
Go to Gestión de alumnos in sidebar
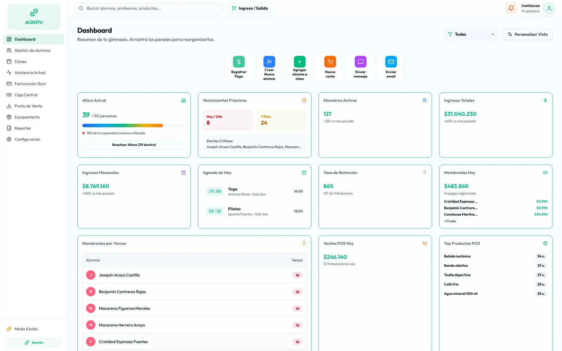pyautogui.click(x=34, y=51)
